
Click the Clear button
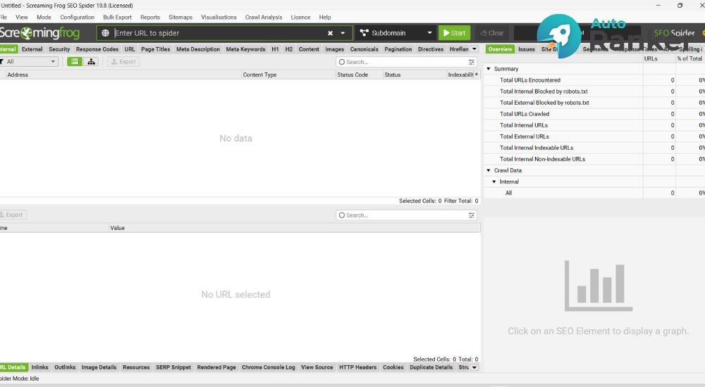click(492, 33)
